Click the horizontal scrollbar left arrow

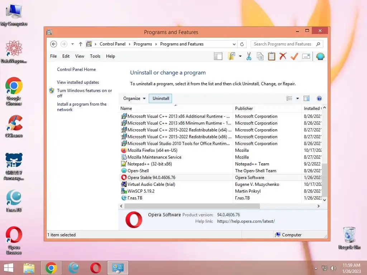(x=121, y=206)
